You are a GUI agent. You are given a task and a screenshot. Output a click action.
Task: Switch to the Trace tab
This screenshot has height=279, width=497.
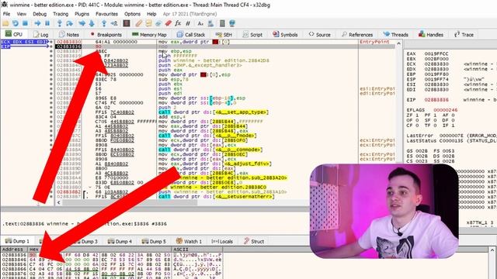point(464,34)
